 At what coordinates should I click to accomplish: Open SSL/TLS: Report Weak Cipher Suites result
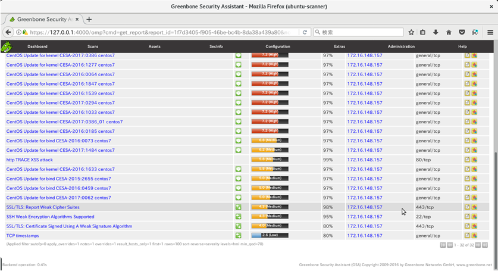coord(43,207)
